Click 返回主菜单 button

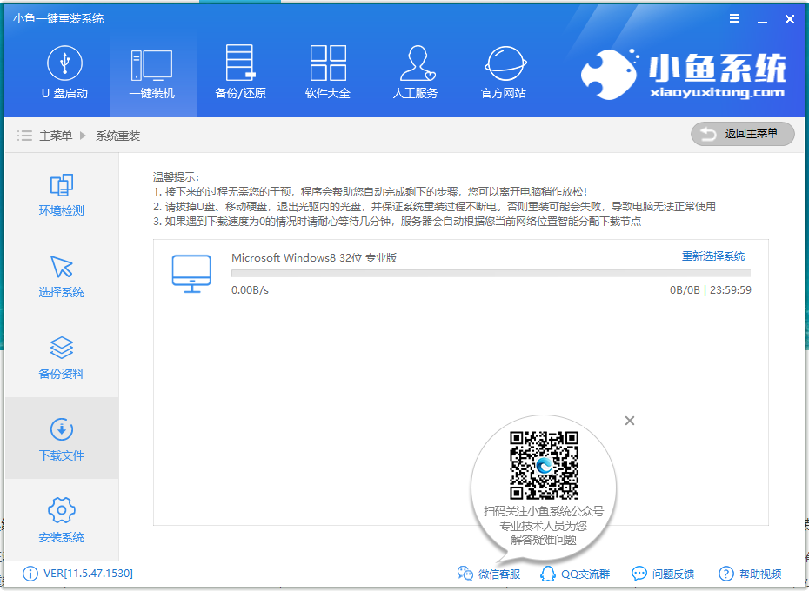point(742,134)
